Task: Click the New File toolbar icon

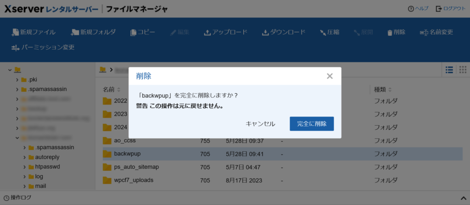Action: [15, 33]
